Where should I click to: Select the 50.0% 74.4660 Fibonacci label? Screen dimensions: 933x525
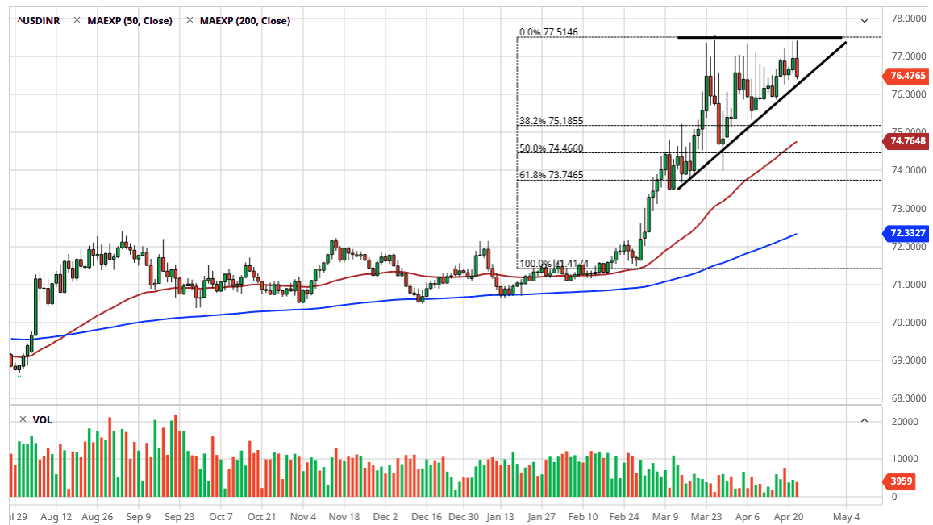tap(551, 148)
